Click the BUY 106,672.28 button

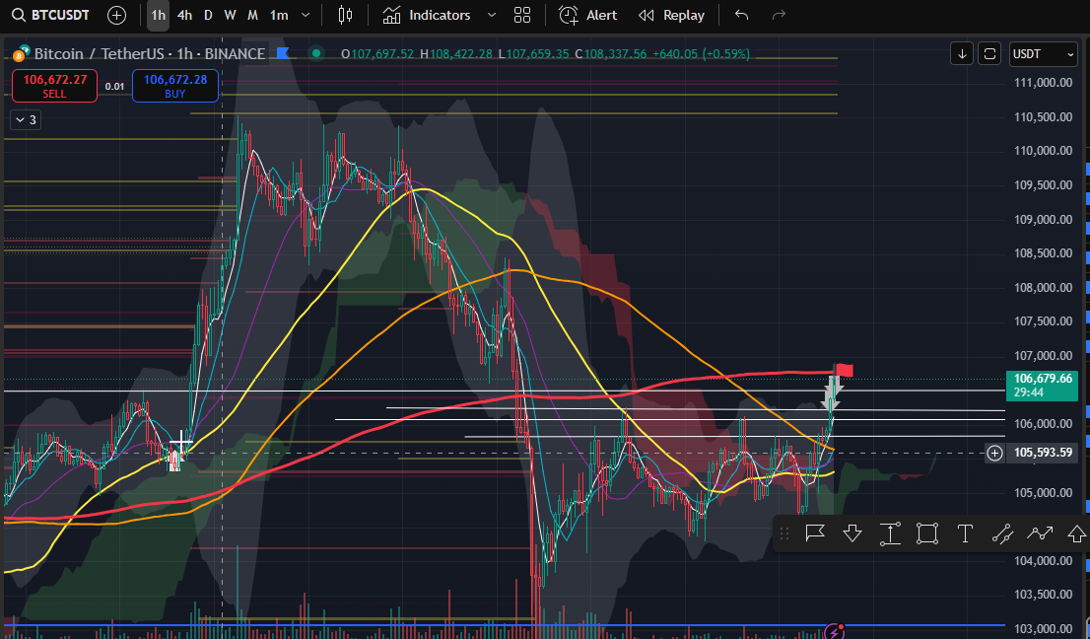[175, 86]
